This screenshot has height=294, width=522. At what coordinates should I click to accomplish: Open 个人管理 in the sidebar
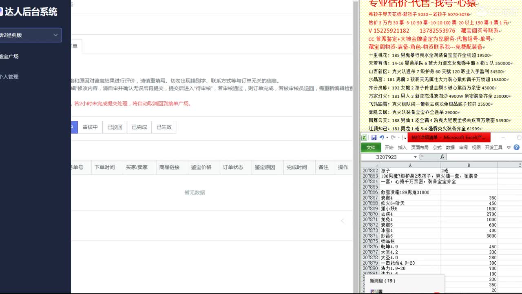click(x=9, y=77)
